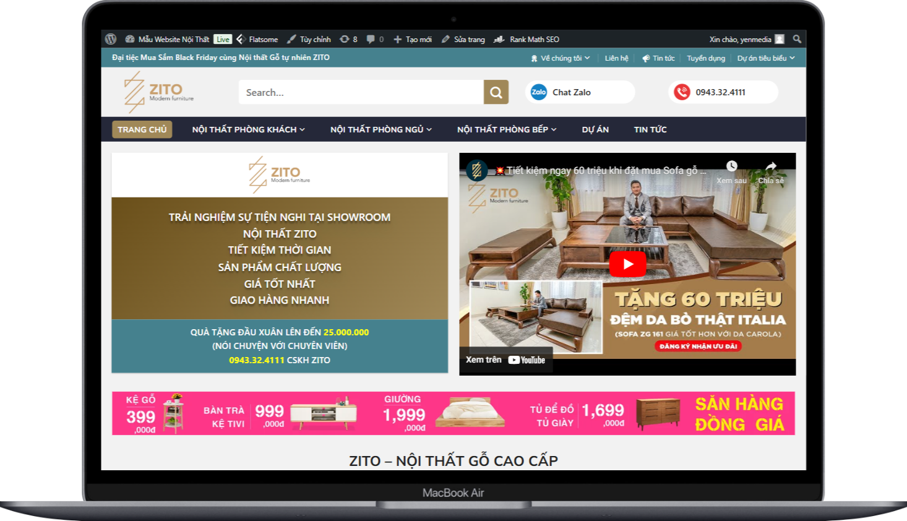Open comments bubble in admin bar

tap(375, 39)
